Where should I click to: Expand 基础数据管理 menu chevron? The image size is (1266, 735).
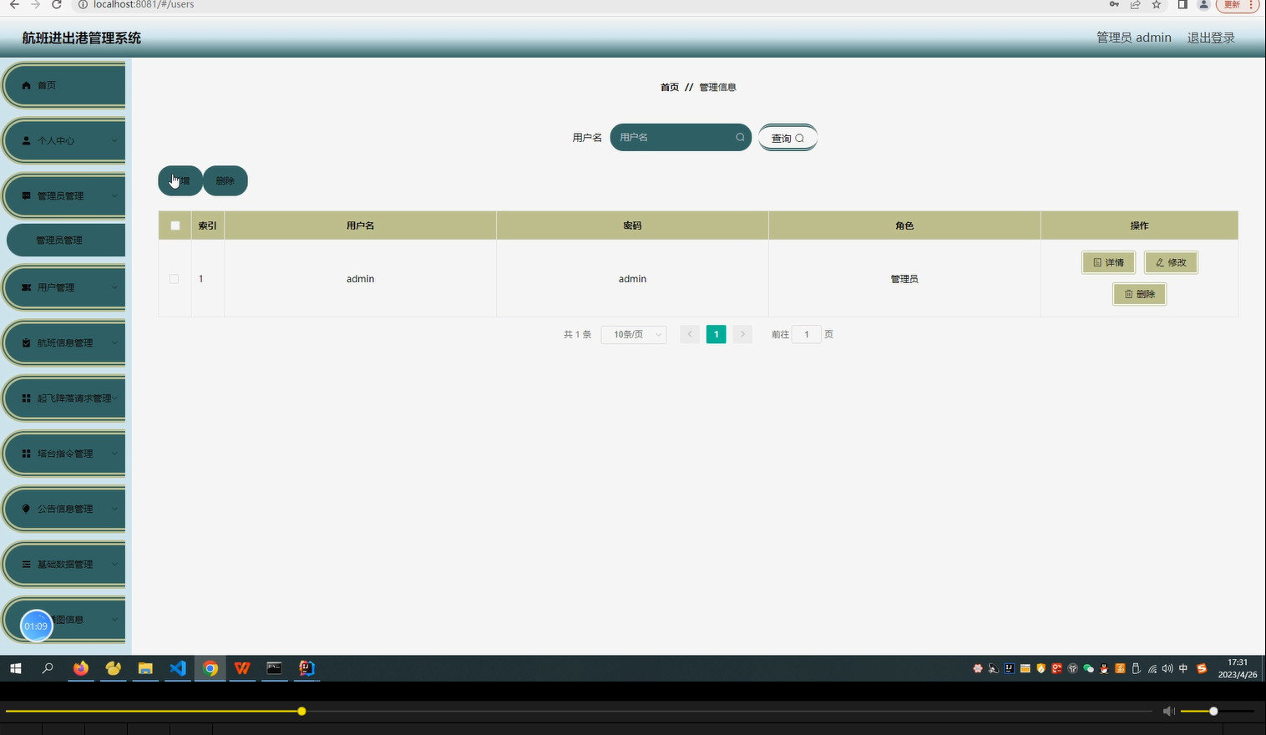click(114, 565)
